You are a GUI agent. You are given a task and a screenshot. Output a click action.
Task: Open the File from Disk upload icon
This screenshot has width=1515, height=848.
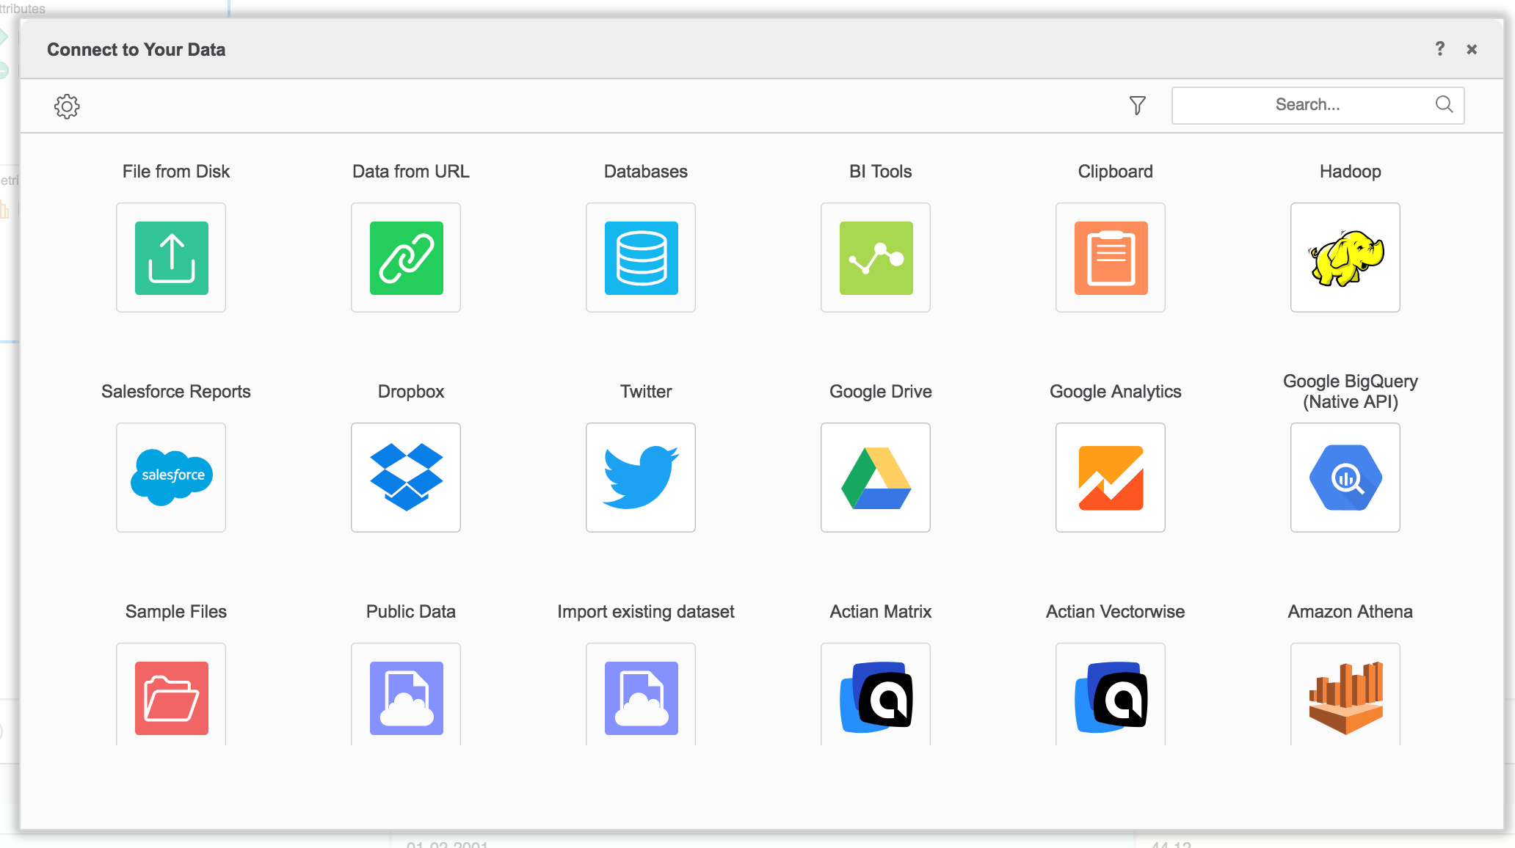click(x=171, y=257)
